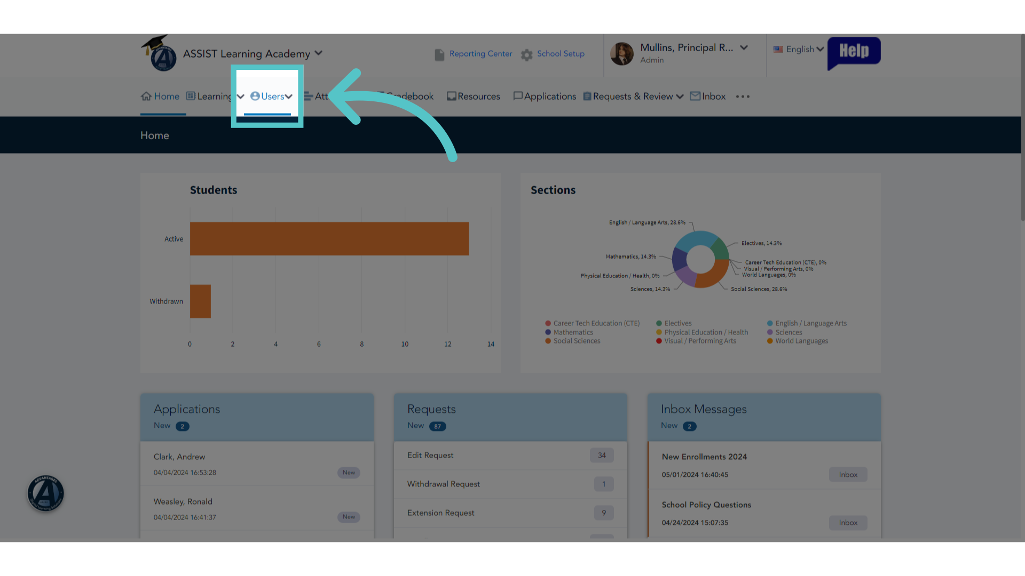
Task: Expand the Users dropdown menu
Action: point(271,97)
